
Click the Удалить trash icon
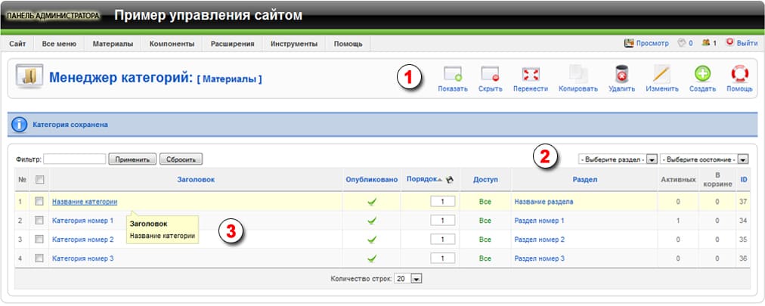coord(621,75)
